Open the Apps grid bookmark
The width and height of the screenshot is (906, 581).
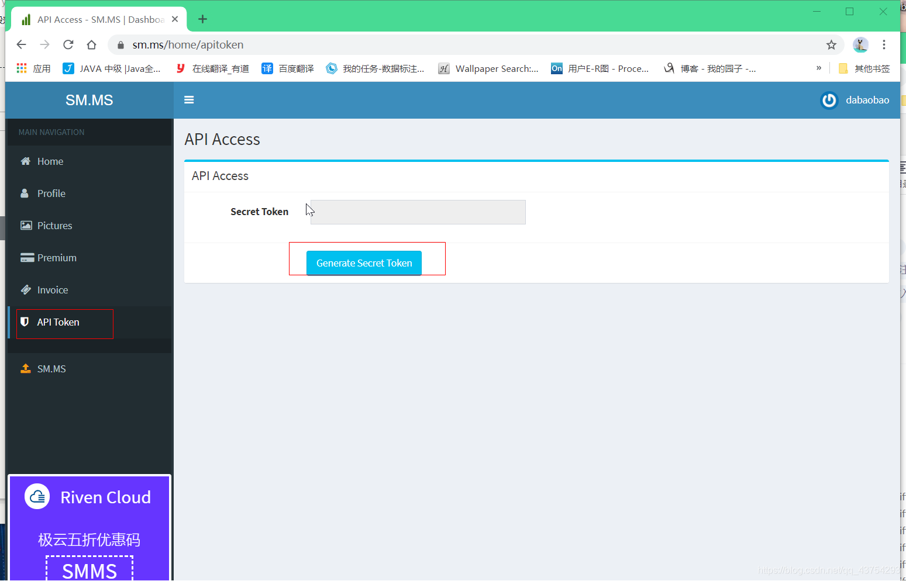click(33, 68)
